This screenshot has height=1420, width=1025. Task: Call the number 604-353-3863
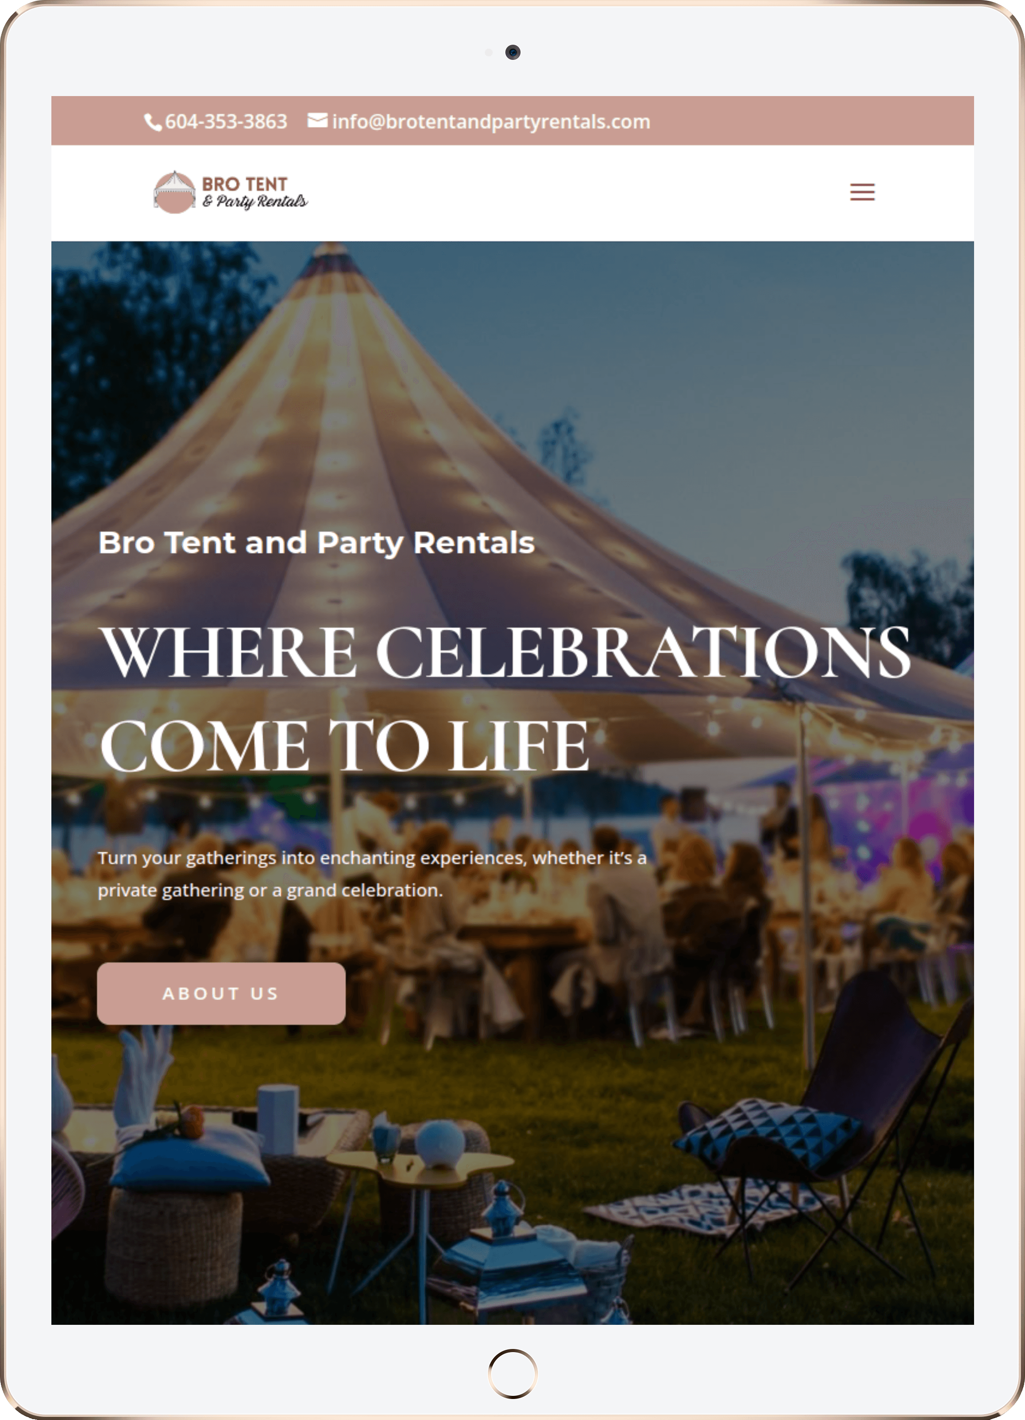pyautogui.click(x=226, y=122)
